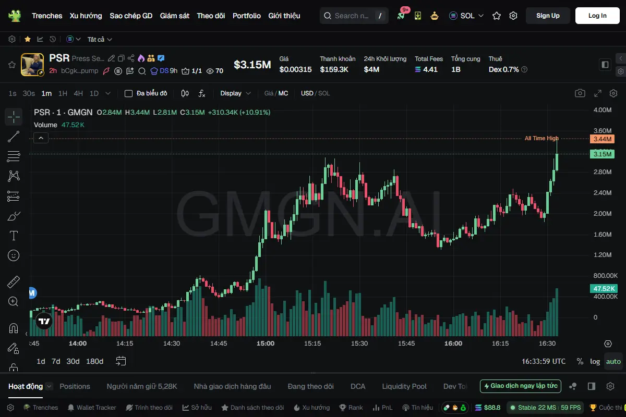Open the robot bot icon
This screenshot has width=626, height=417.
point(435,16)
